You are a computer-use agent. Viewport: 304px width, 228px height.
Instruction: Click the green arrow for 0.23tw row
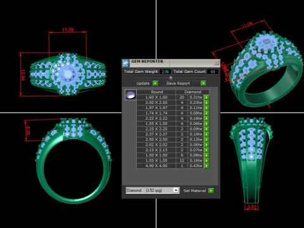pos(206,103)
